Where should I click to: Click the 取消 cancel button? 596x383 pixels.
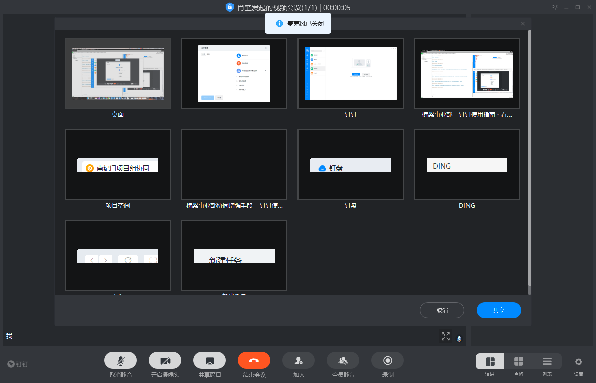442,310
